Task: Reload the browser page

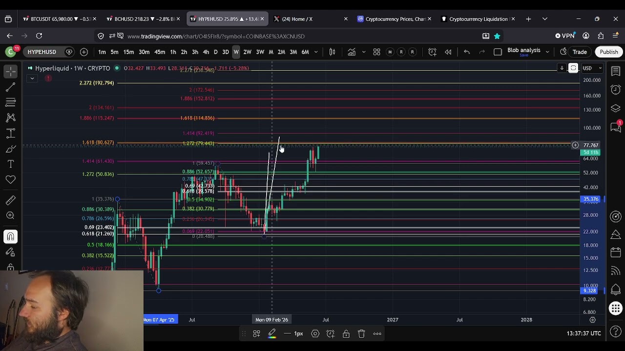Action: pyautogui.click(x=39, y=36)
